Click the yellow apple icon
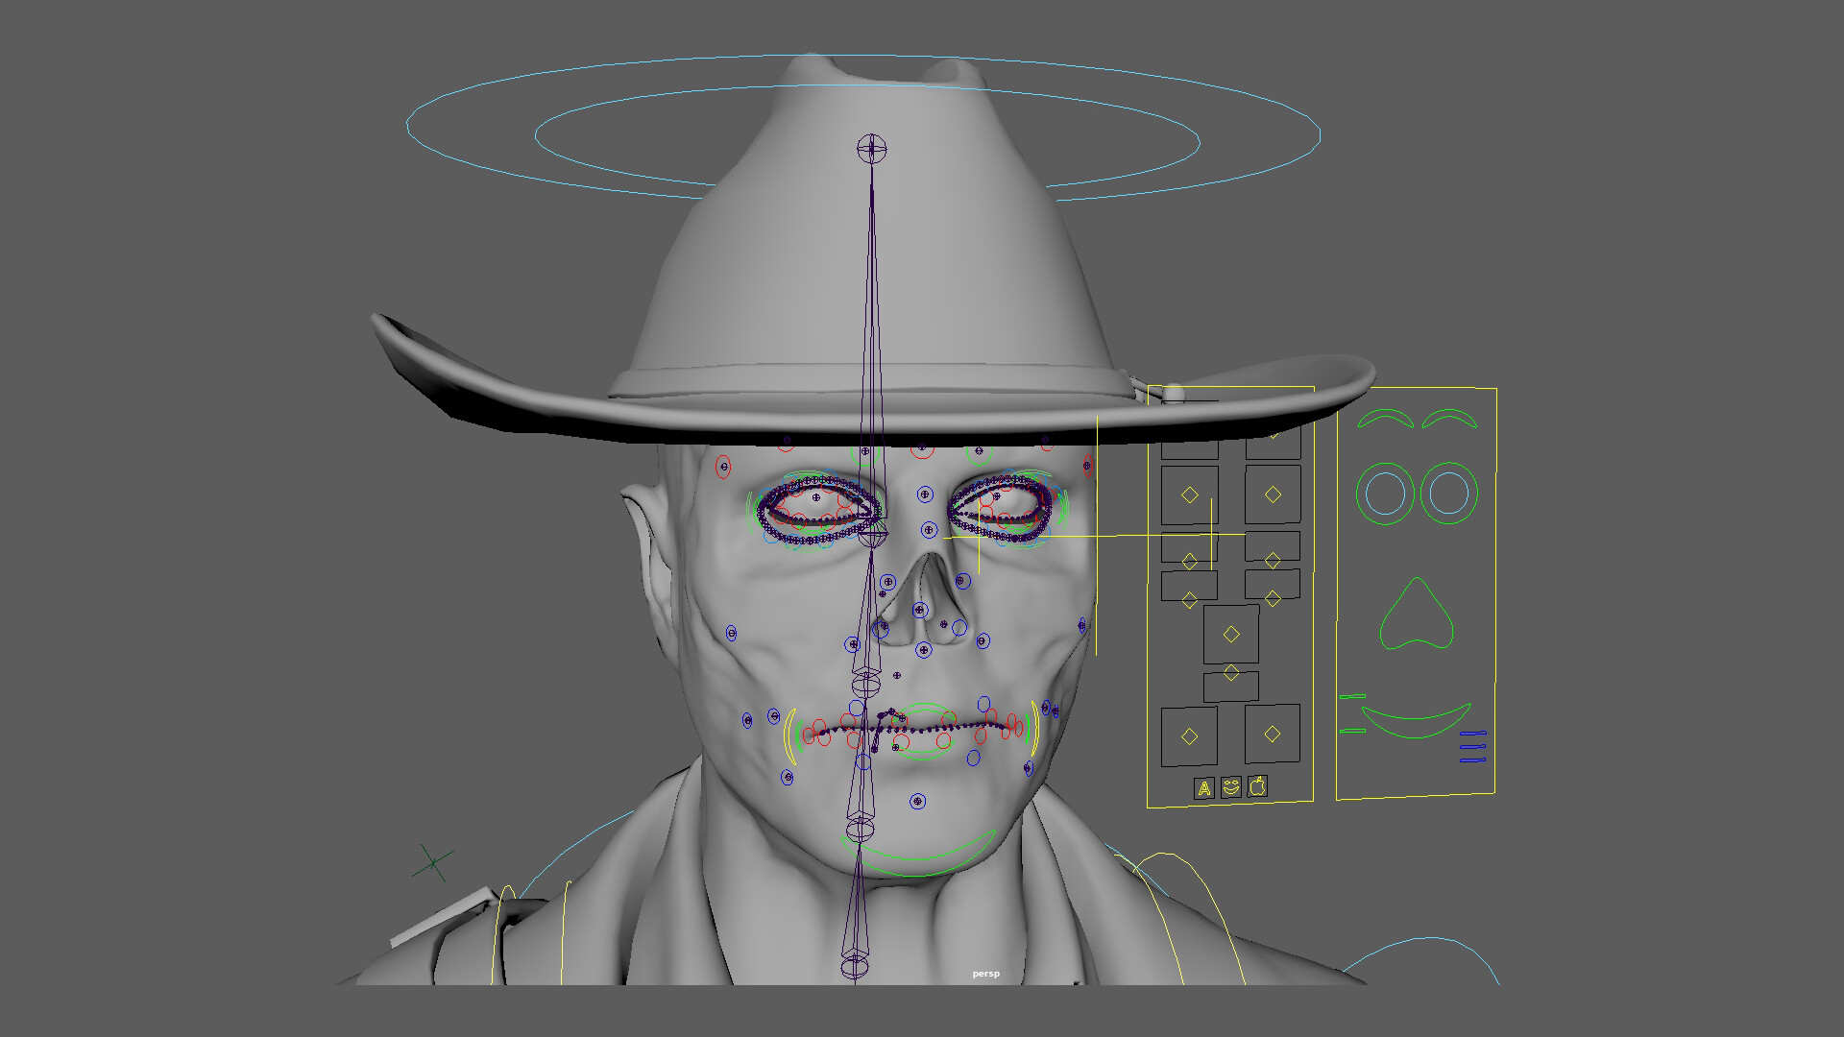This screenshot has height=1037, width=1844. (x=1258, y=787)
